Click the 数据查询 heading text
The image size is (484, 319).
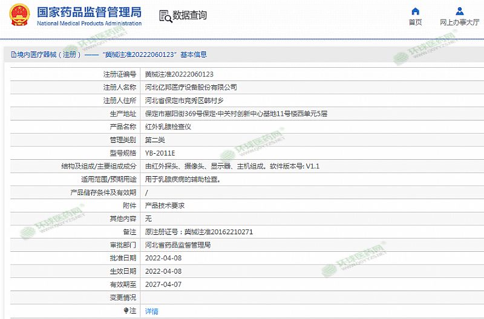pyautogui.click(x=189, y=16)
